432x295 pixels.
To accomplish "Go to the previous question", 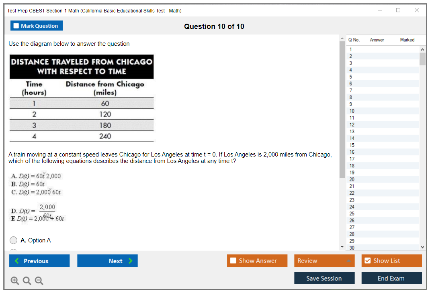I will click(39, 261).
